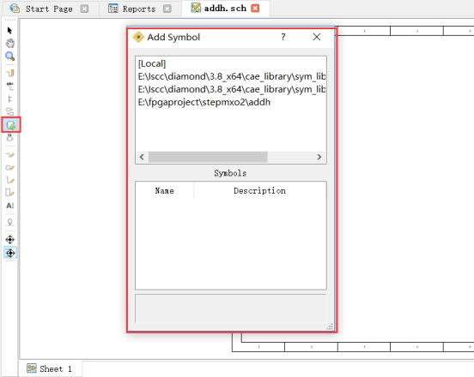Viewport: 474px width, 377px height.
Task: Click the Add Symbol dialog title icon
Action: [138, 37]
